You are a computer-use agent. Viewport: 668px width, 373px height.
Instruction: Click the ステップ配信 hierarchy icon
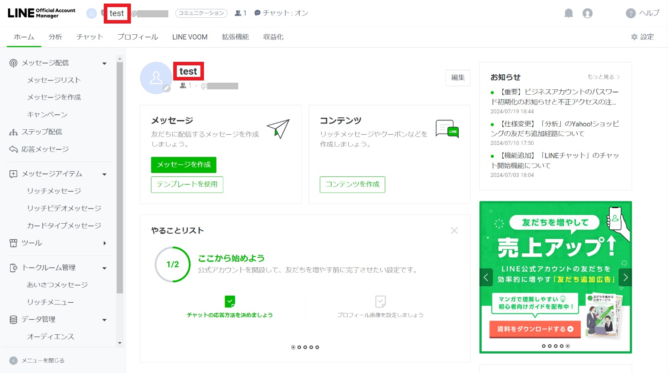click(13, 132)
